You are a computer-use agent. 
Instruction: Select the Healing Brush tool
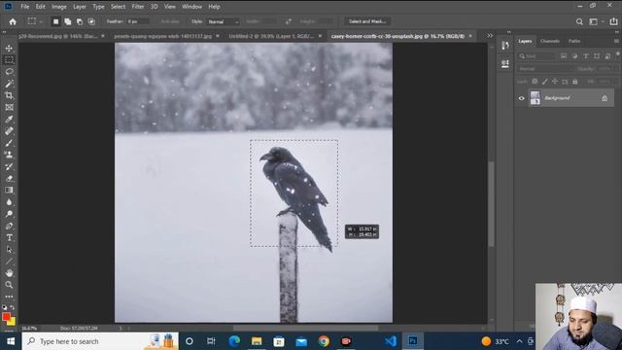[9, 131]
